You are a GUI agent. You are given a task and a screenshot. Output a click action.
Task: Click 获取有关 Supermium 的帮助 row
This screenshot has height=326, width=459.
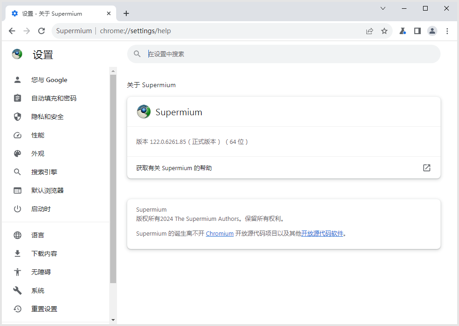pyautogui.click(x=284, y=168)
